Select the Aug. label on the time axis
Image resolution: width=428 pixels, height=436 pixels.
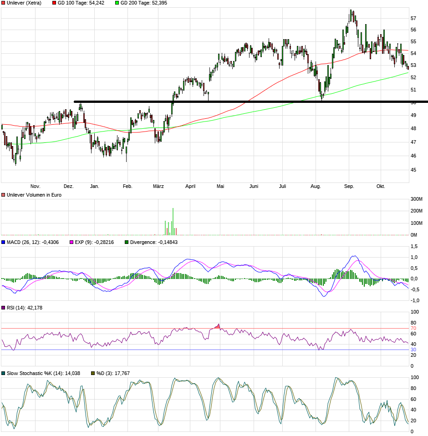coord(315,186)
